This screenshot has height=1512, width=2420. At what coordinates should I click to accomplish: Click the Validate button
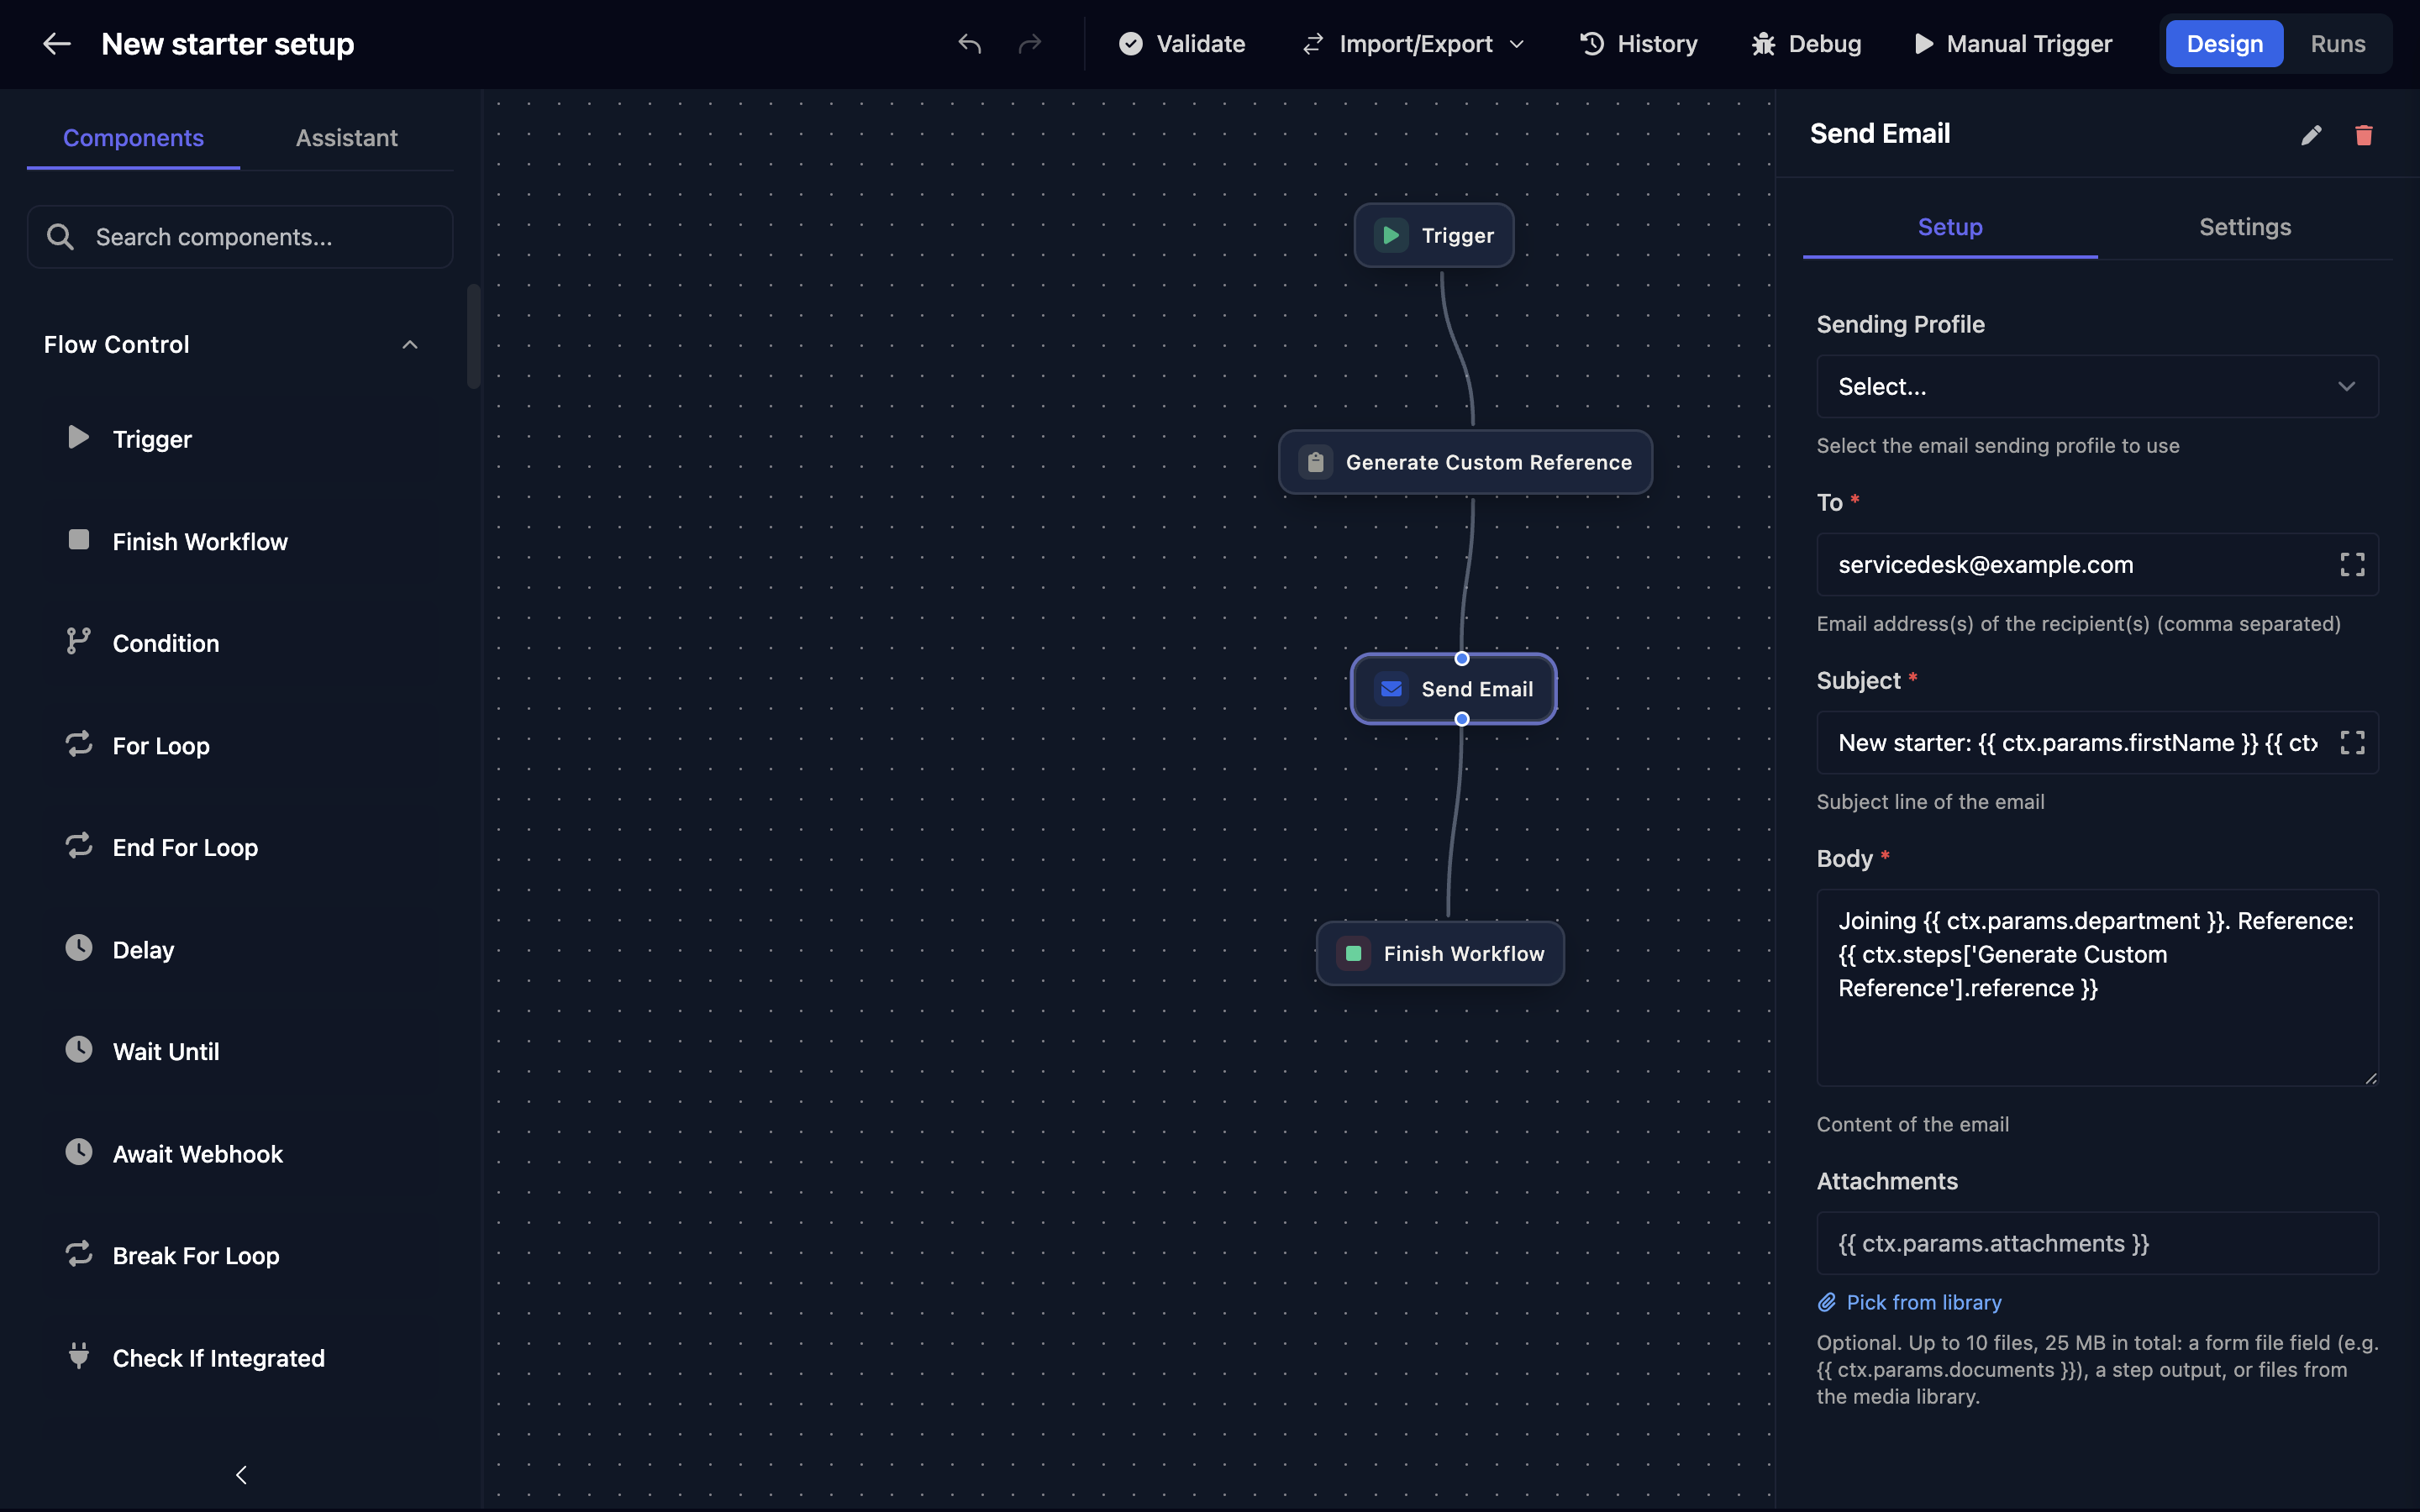pyautogui.click(x=1182, y=44)
